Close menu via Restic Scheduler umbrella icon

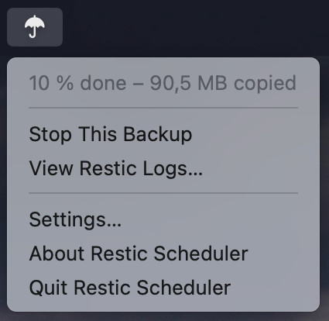(x=35, y=27)
